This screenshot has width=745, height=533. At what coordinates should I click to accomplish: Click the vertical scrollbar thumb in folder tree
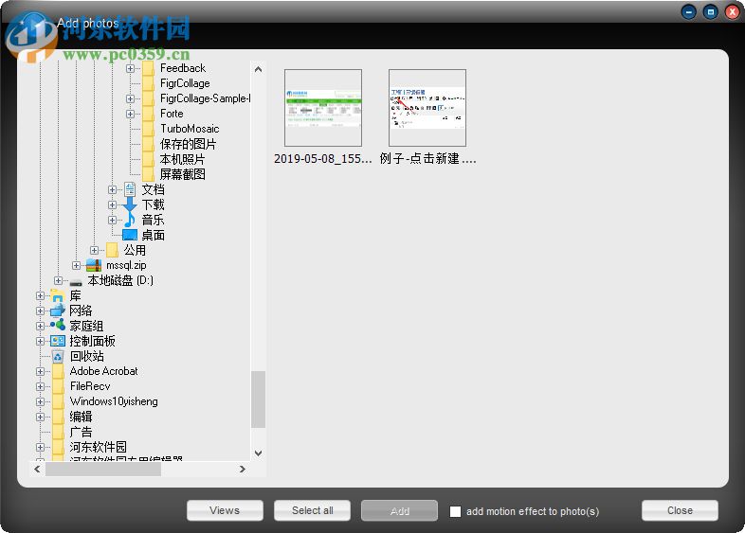(258, 400)
